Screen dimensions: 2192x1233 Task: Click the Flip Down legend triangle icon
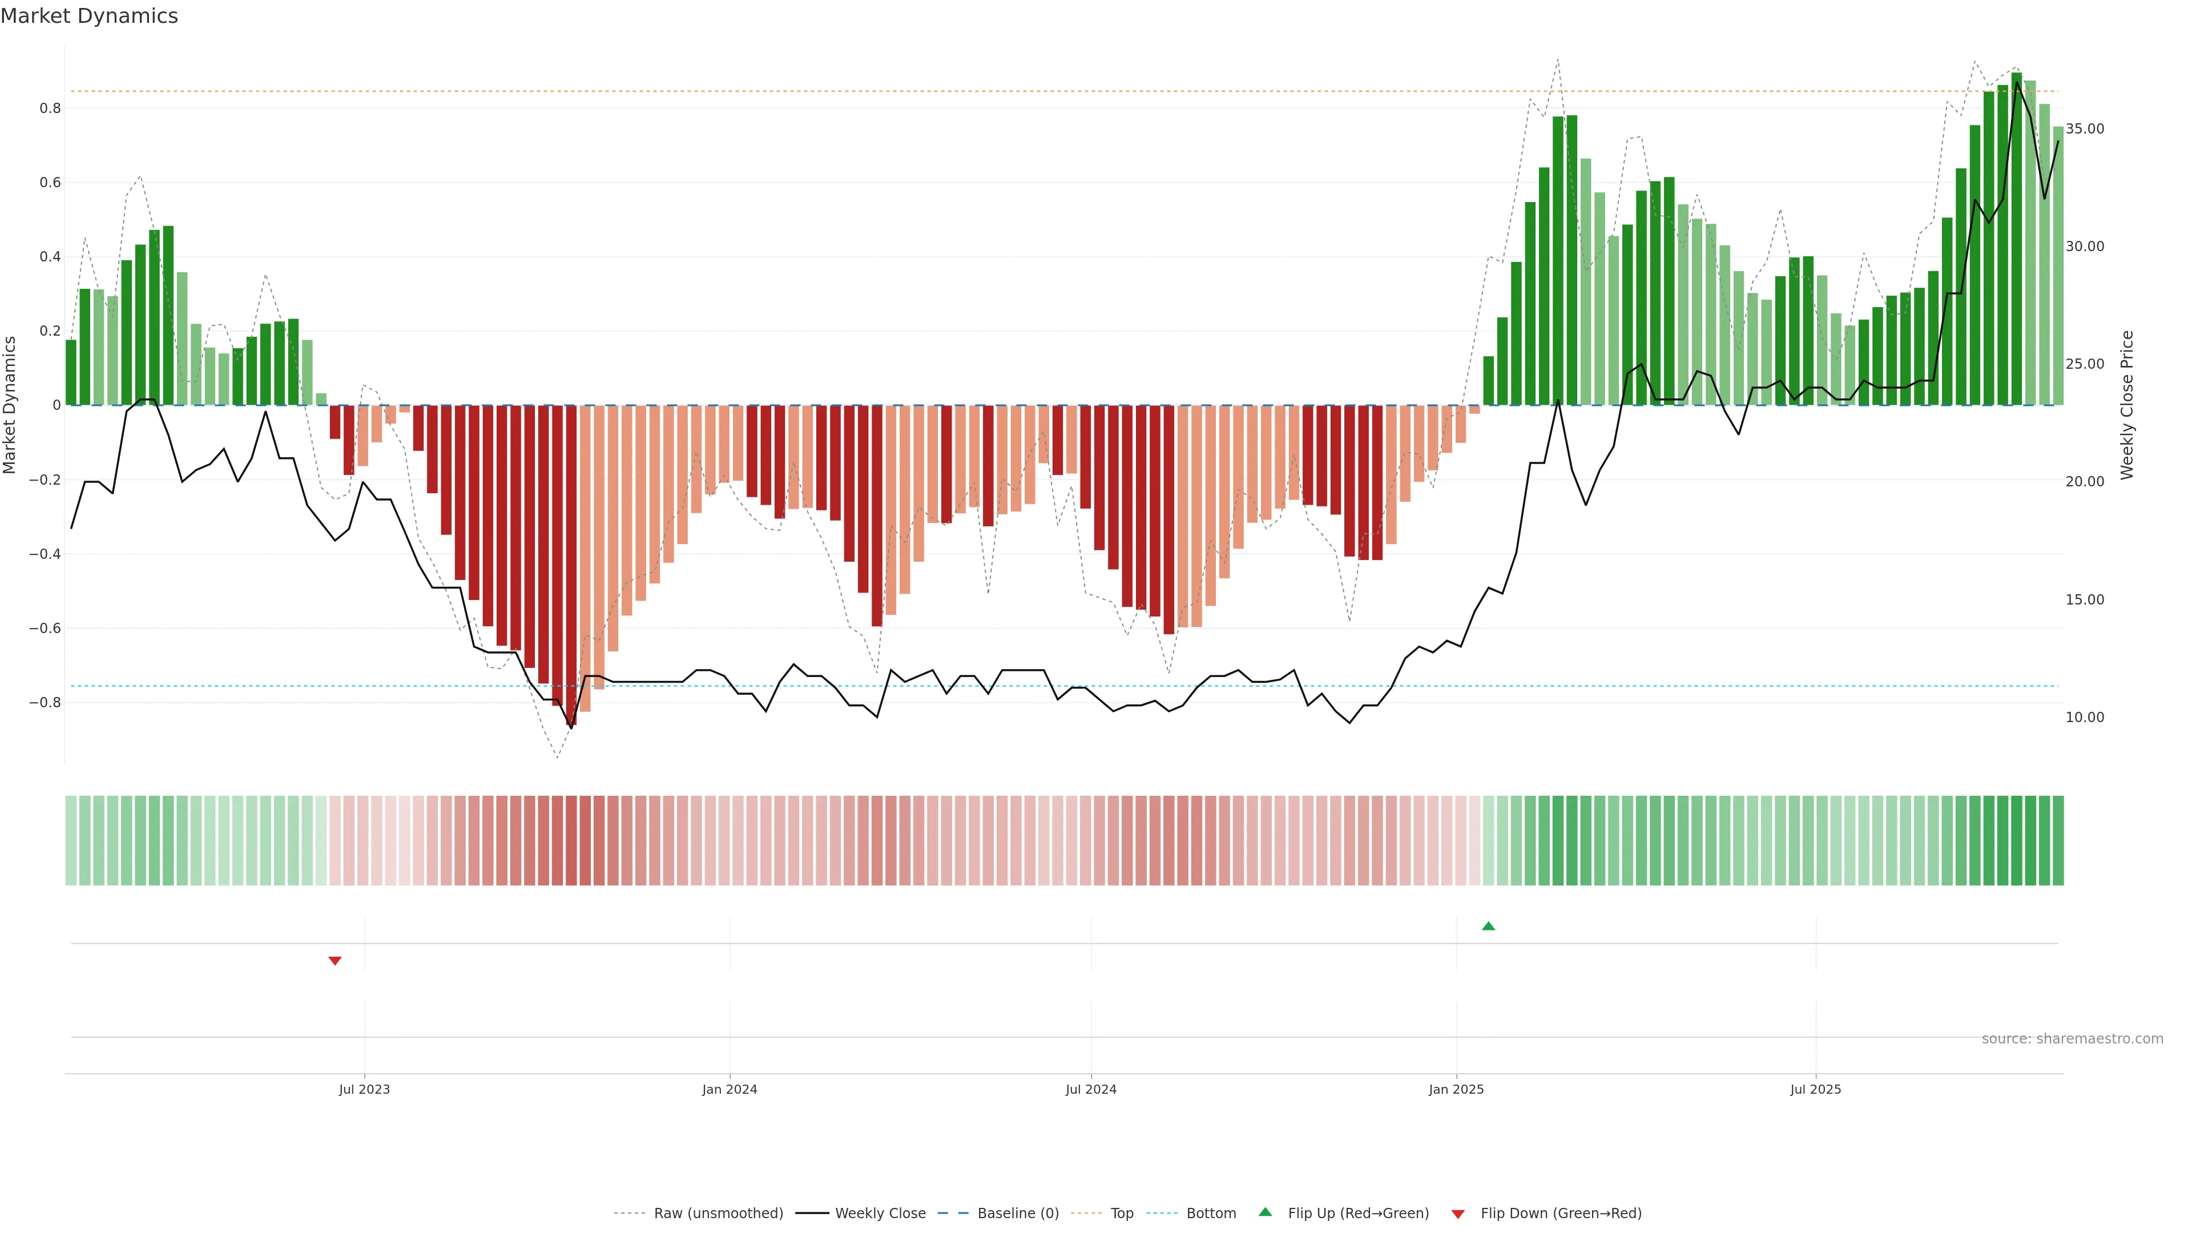tap(1458, 1214)
